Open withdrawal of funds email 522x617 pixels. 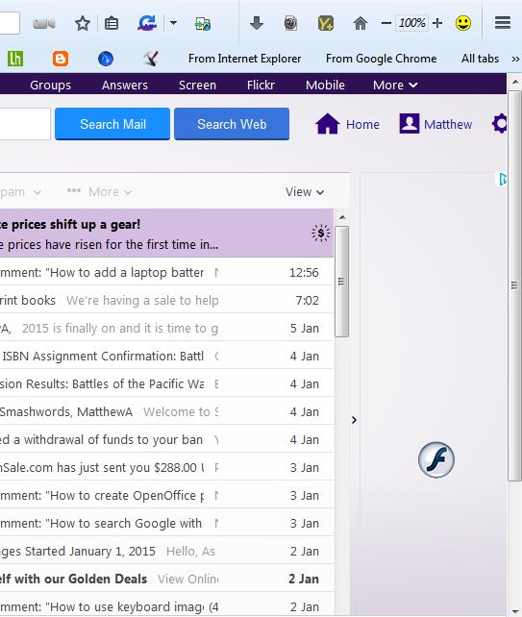coord(166,439)
